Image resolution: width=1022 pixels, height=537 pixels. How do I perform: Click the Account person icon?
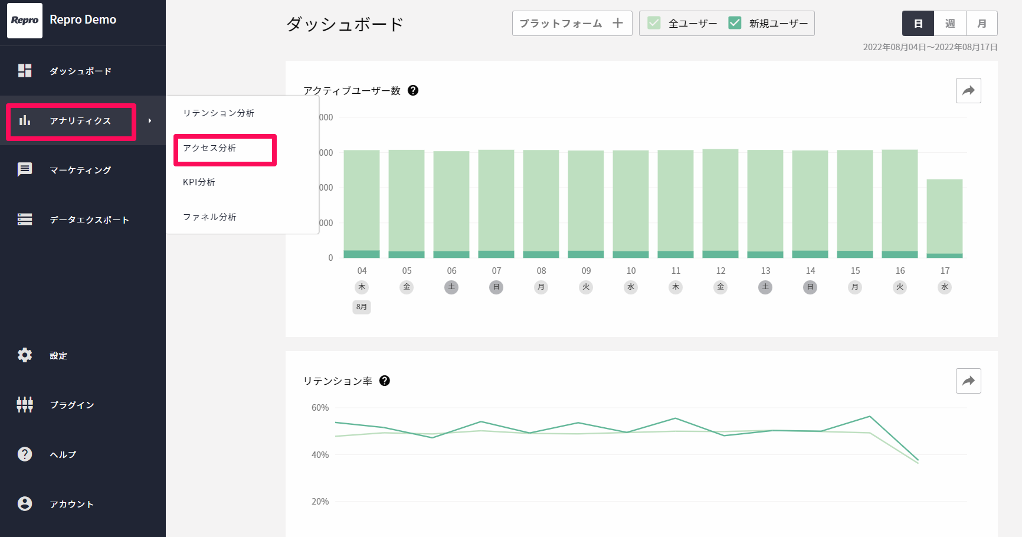click(x=25, y=504)
